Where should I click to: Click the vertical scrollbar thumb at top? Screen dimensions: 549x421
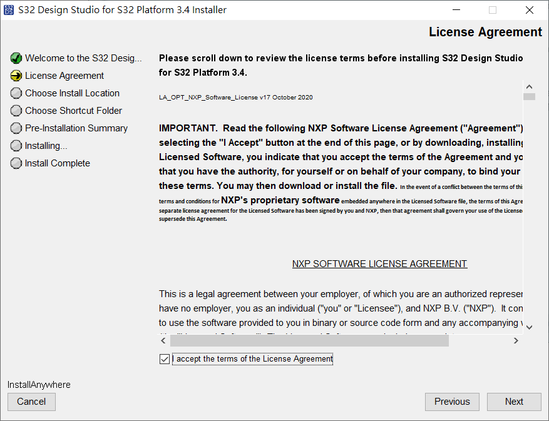coord(529,97)
